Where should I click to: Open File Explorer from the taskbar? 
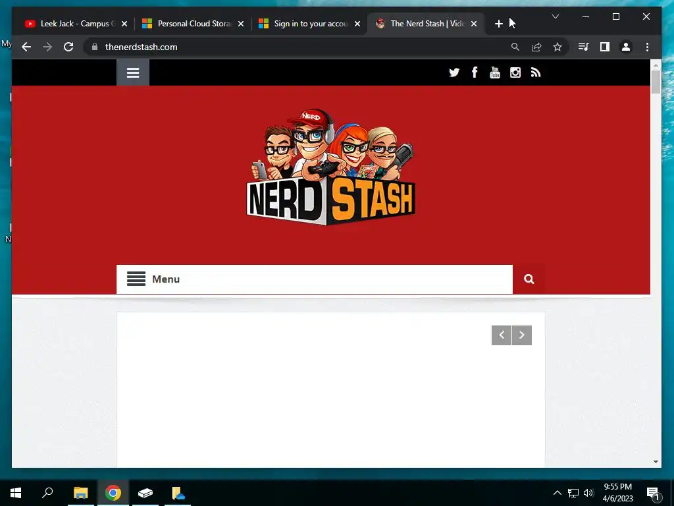(x=81, y=493)
